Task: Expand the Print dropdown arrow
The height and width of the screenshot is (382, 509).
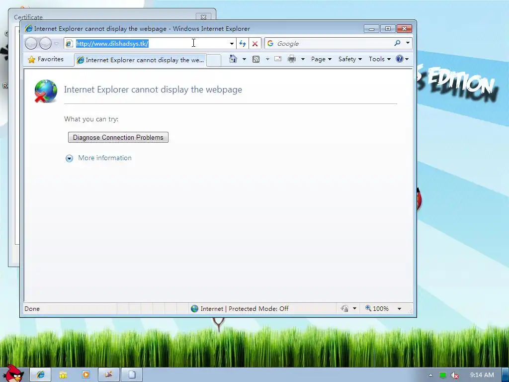Action: point(303,59)
